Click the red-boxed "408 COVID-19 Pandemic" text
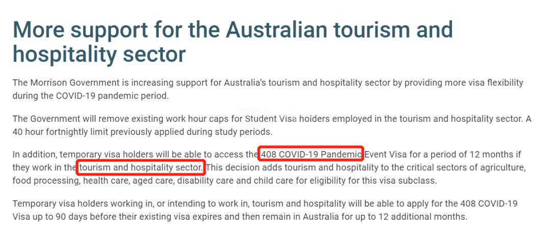The width and height of the screenshot is (551, 231). pos(311,154)
